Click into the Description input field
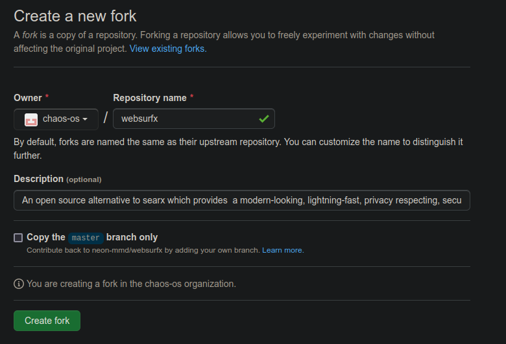 pos(242,200)
